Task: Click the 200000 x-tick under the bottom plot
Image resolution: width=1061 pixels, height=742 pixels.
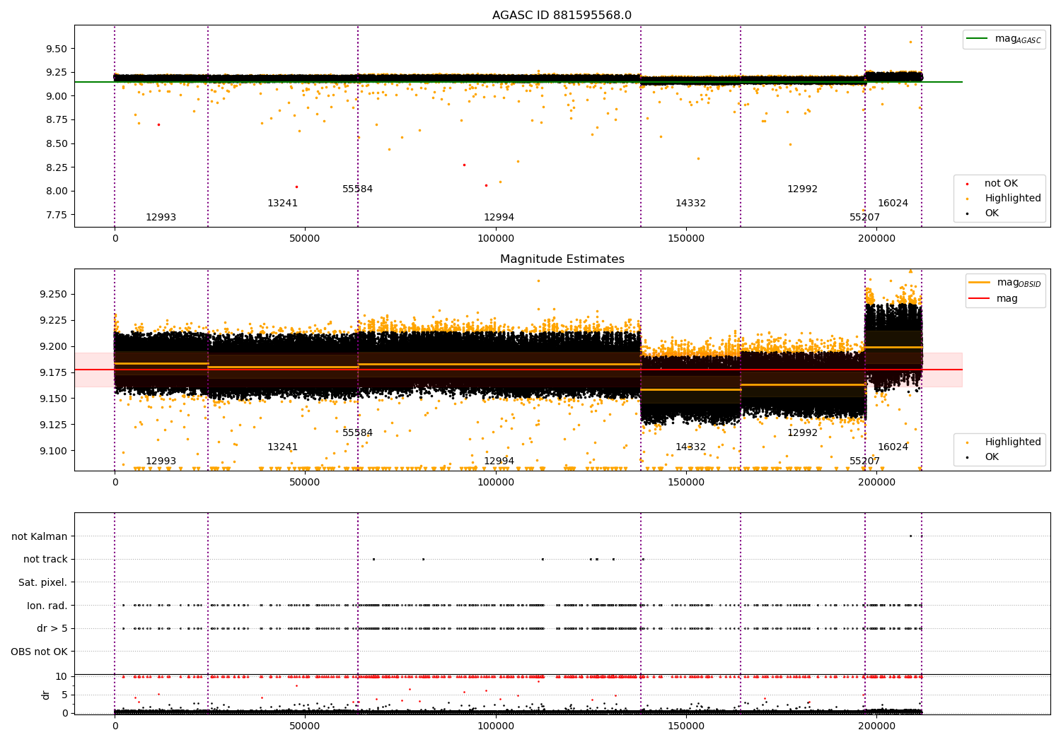Action: pyautogui.click(x=876, y=726)
